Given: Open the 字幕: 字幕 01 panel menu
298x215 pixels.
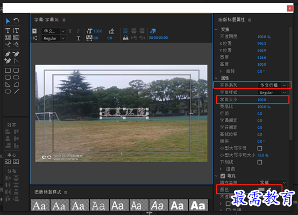Looking at the screenshot, I should point(64,20).
